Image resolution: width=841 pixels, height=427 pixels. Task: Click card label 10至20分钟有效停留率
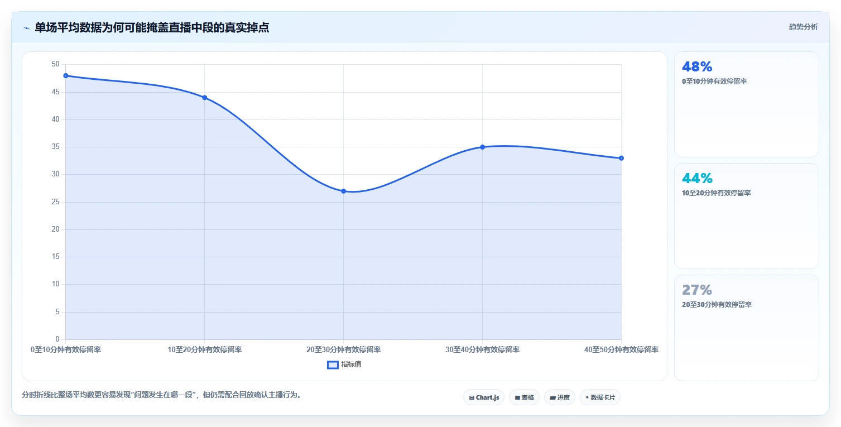[x=716, y=193]
